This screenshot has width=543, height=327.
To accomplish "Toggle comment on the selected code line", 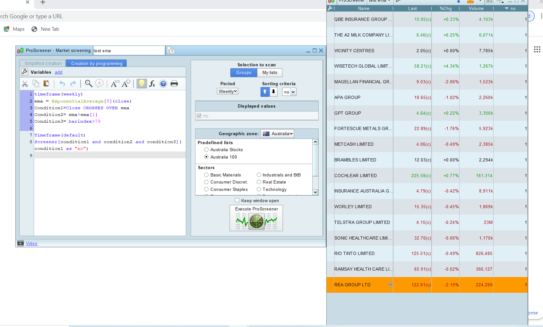I will 99,84.
